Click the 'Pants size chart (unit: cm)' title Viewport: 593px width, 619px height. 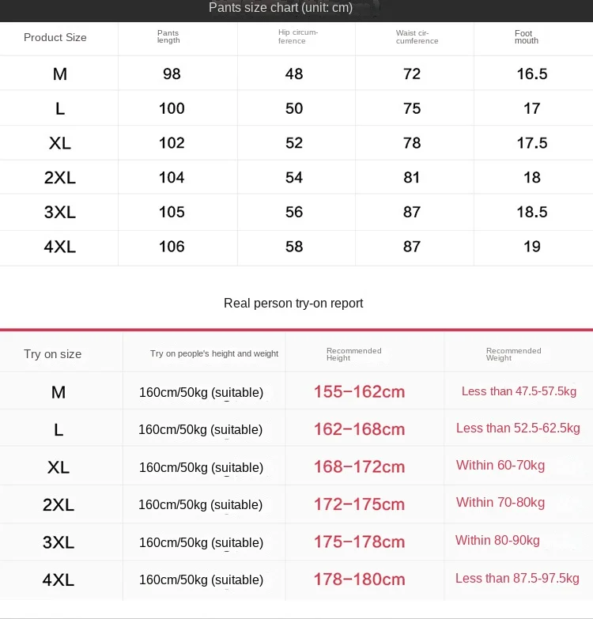[280, 8]
